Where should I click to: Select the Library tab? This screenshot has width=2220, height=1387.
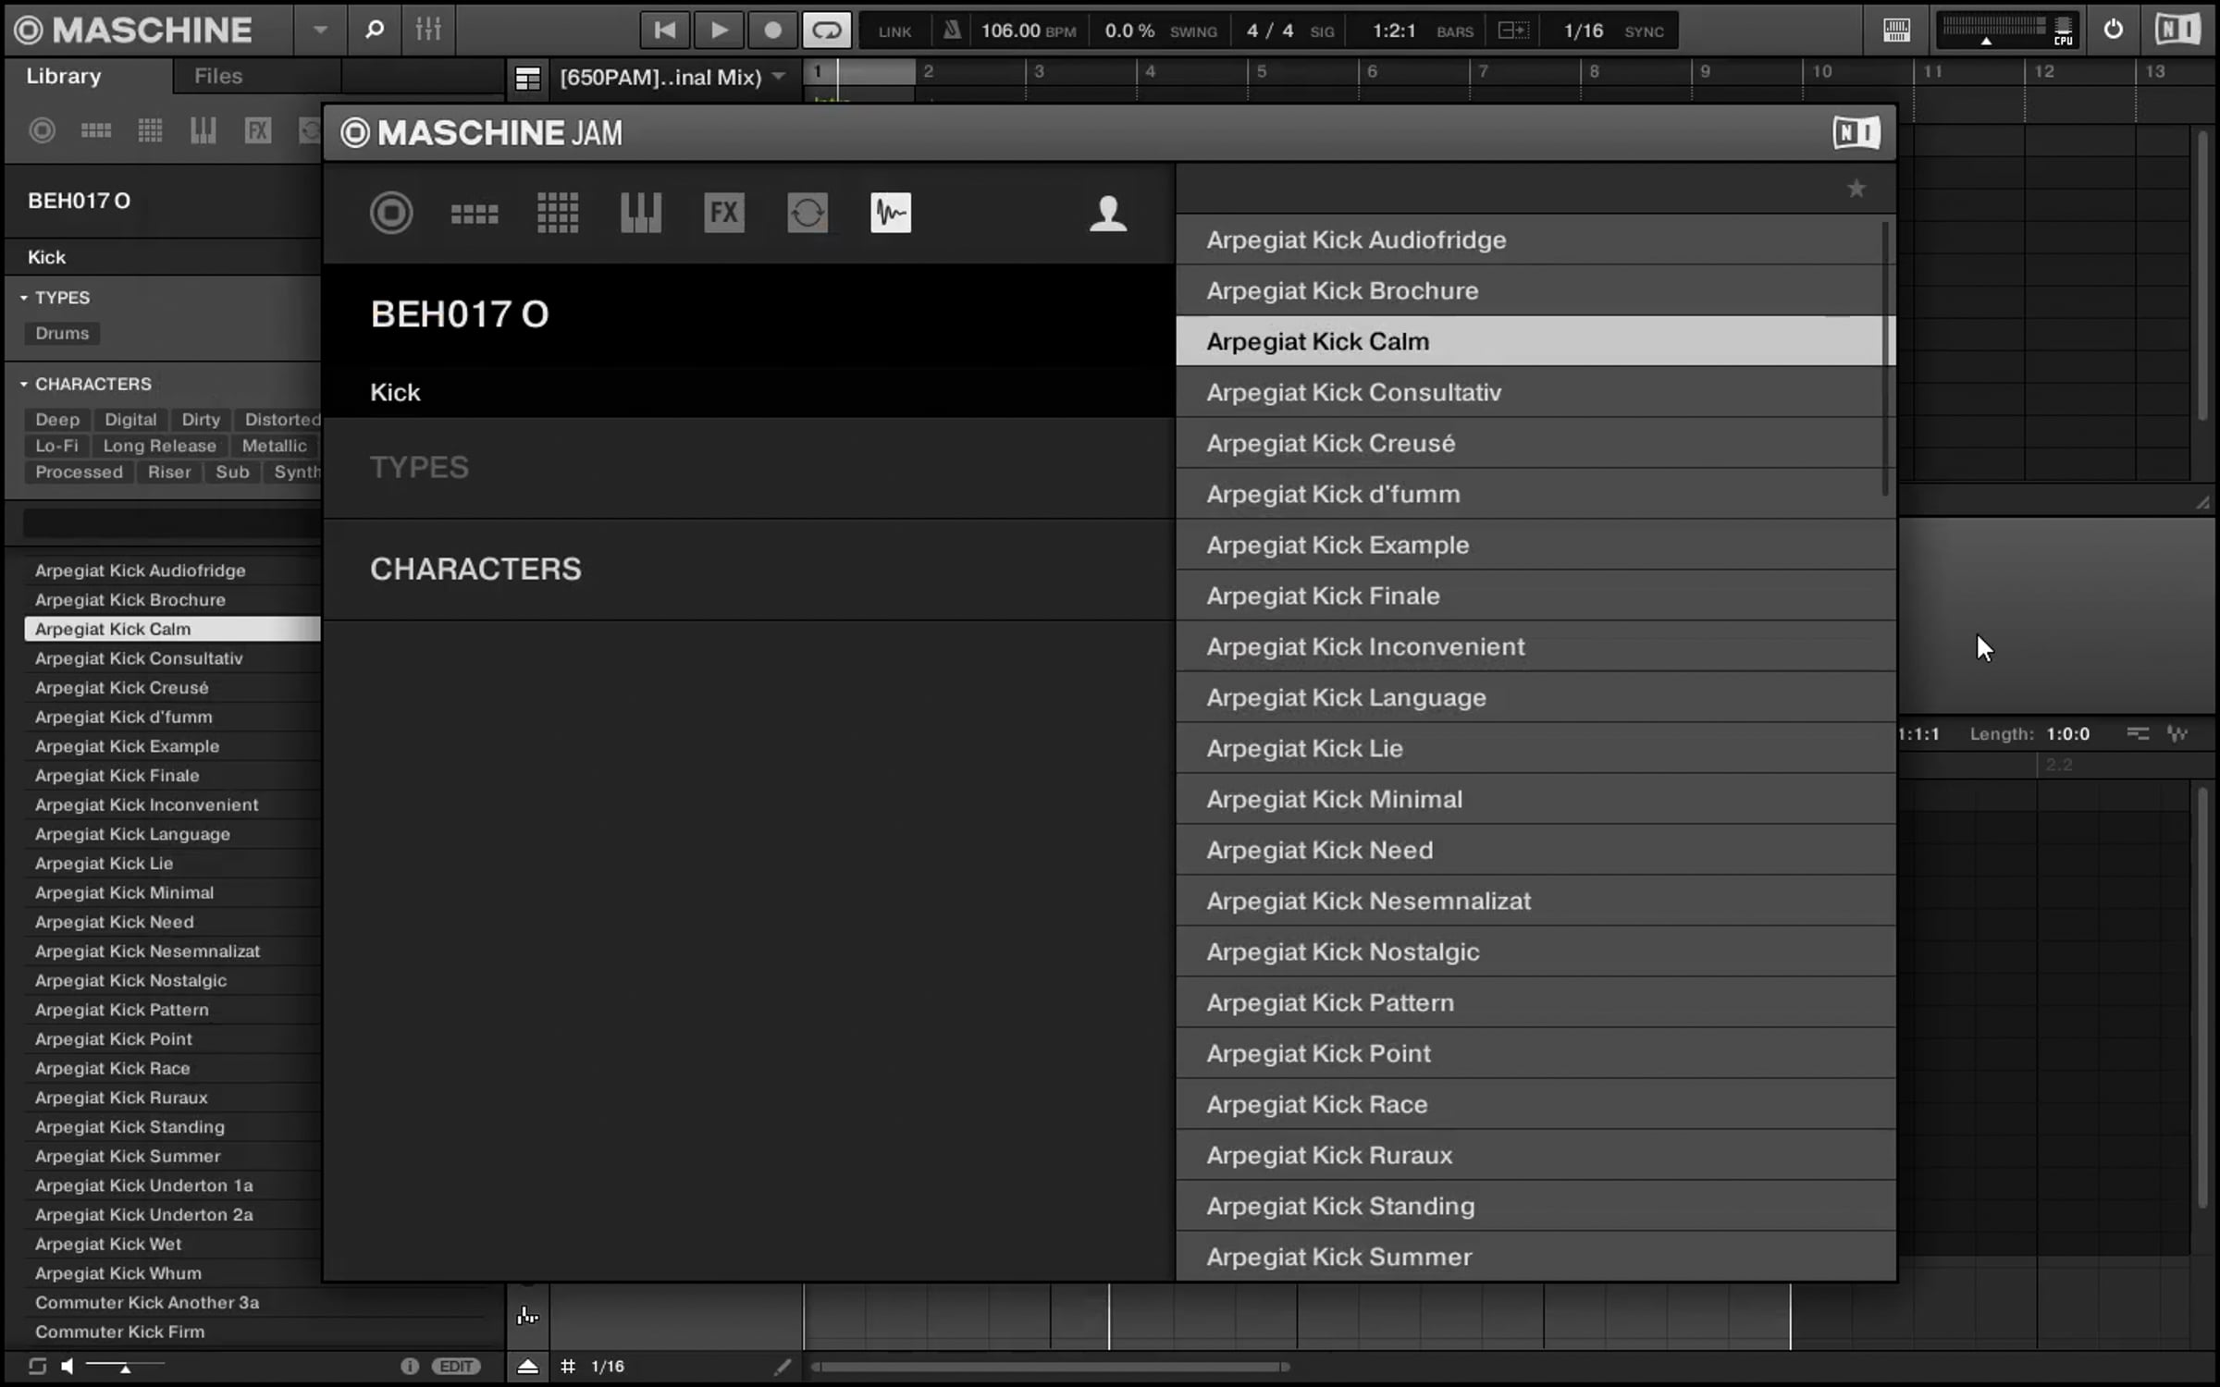(63, 77)
